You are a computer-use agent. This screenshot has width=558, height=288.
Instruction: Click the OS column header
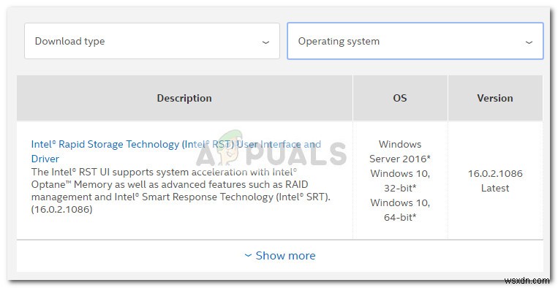pos(400,98)
